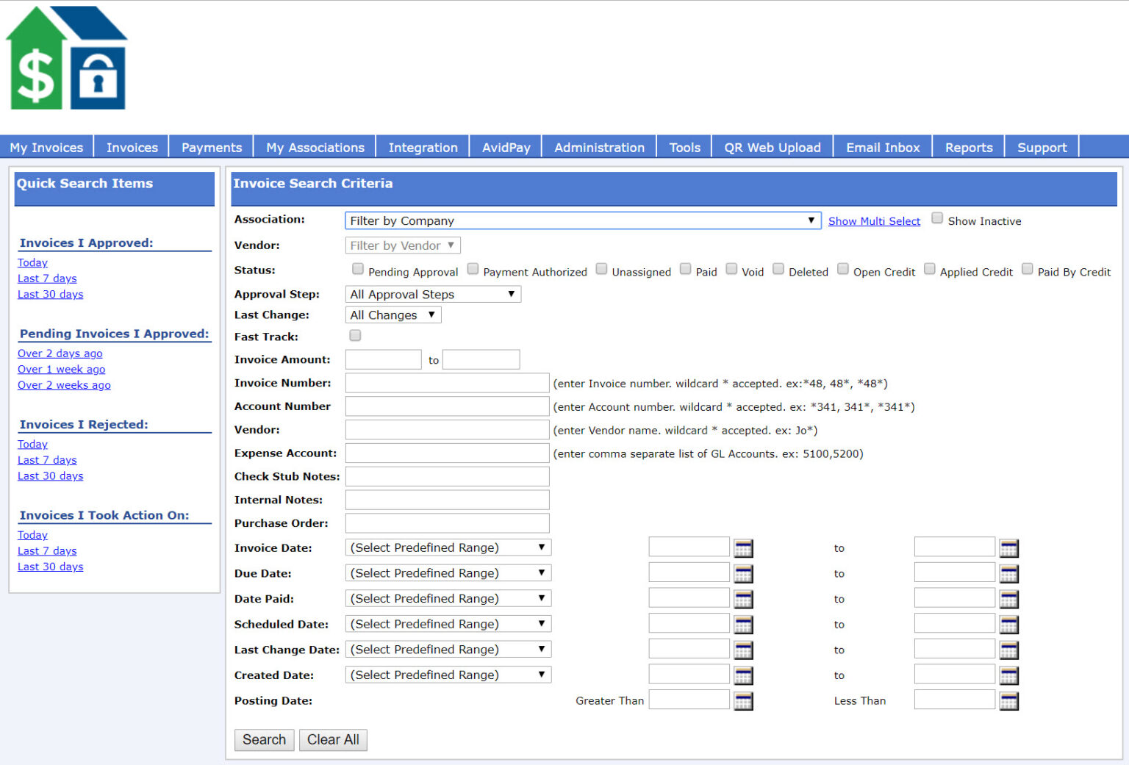Open the All Approval Steps dropdown
This screenshot has width=1129, height=765.
pos(432,295)
